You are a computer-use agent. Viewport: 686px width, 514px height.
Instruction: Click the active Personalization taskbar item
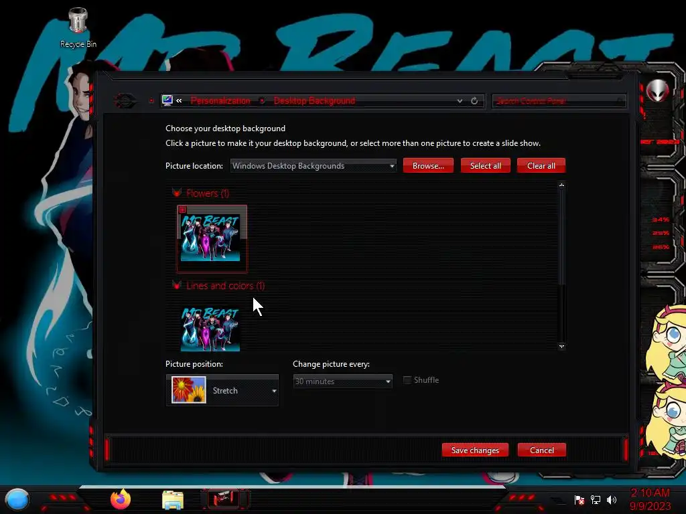[224, 499]
